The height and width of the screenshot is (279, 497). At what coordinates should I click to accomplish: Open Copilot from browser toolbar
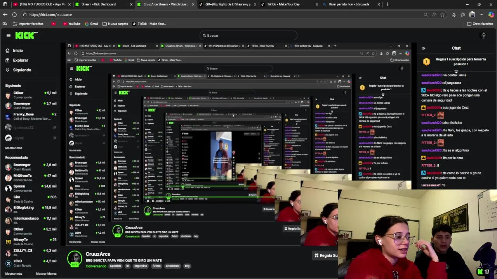tap(491, 15)
